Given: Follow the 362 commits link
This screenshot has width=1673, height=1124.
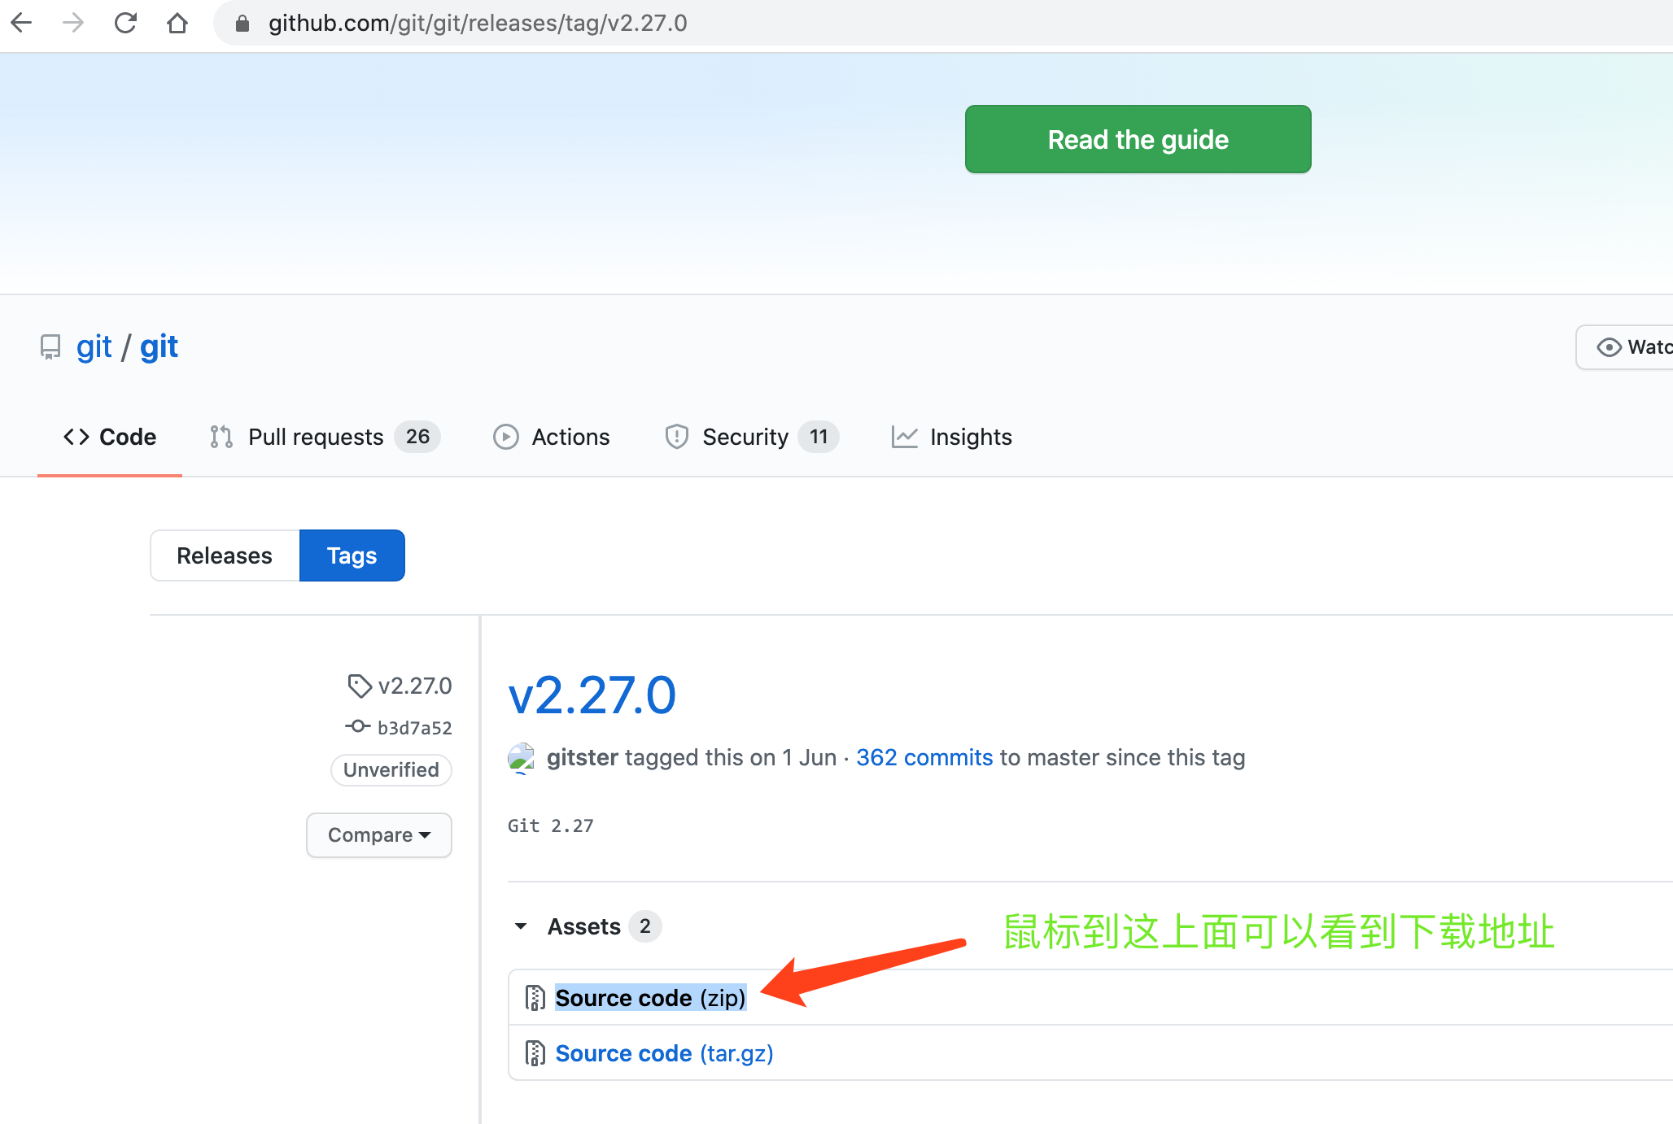Looking at the screenshot, I should tap(924, 757).
